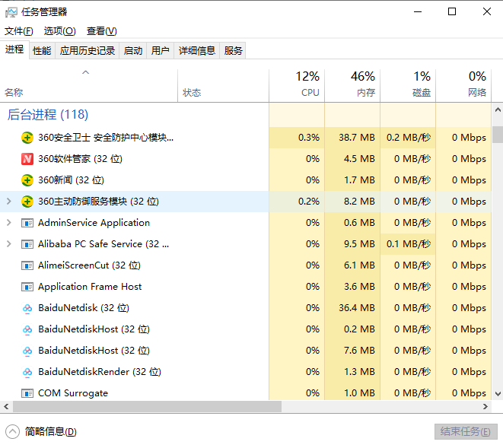
Task: Expand the Alibaba PC Safe Service entry
Action: [x=9, y=244]
